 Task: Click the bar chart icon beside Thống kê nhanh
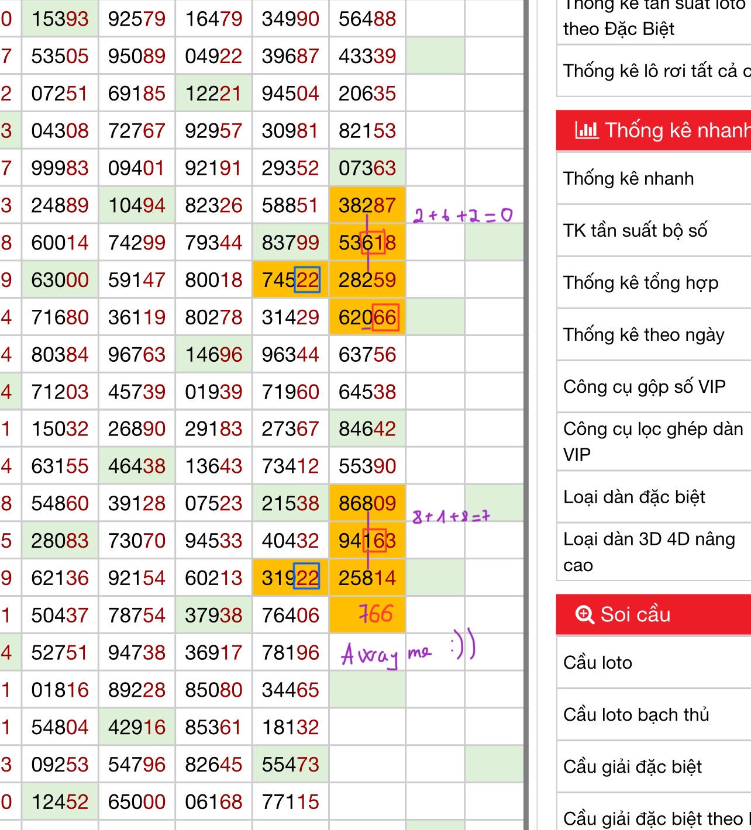(x=587, y=130)
